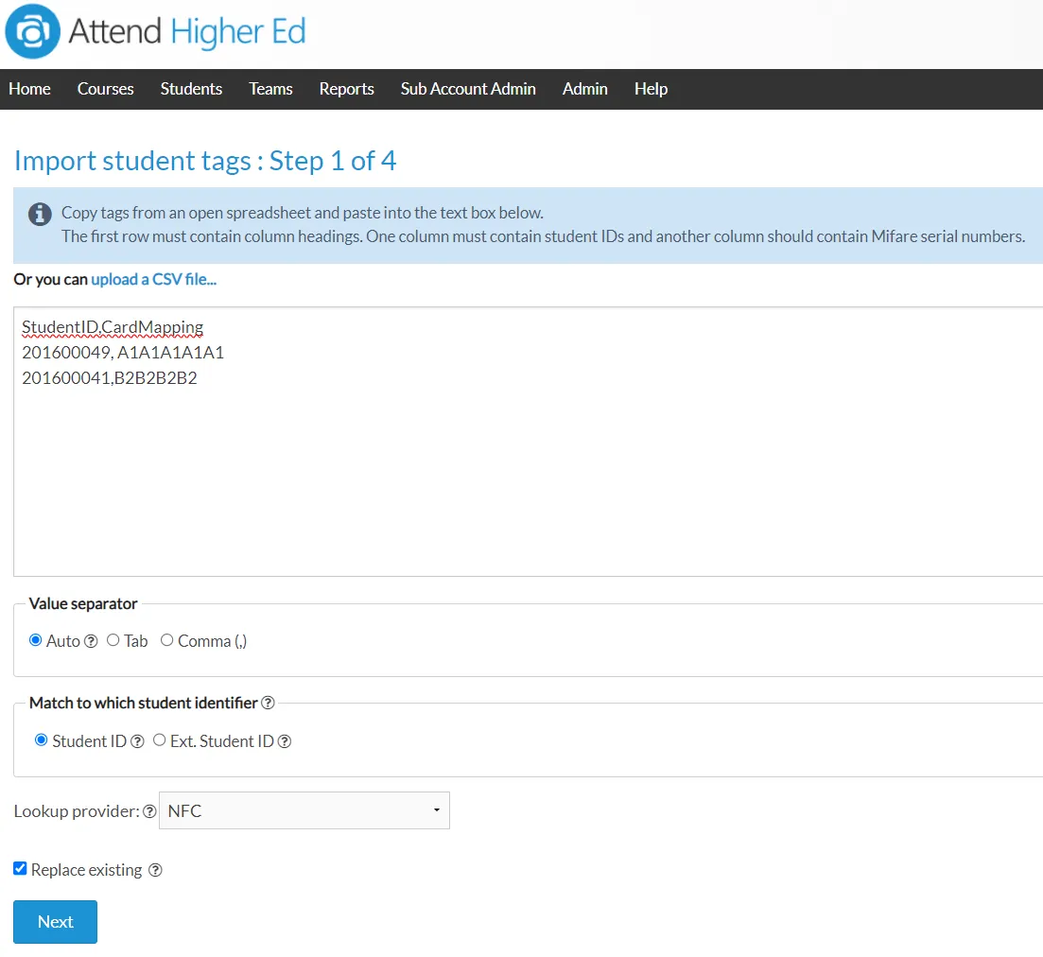Screen dimensions: 1043x957
Task: Open help icon next to Auto separator
Action: pos(91,641)
